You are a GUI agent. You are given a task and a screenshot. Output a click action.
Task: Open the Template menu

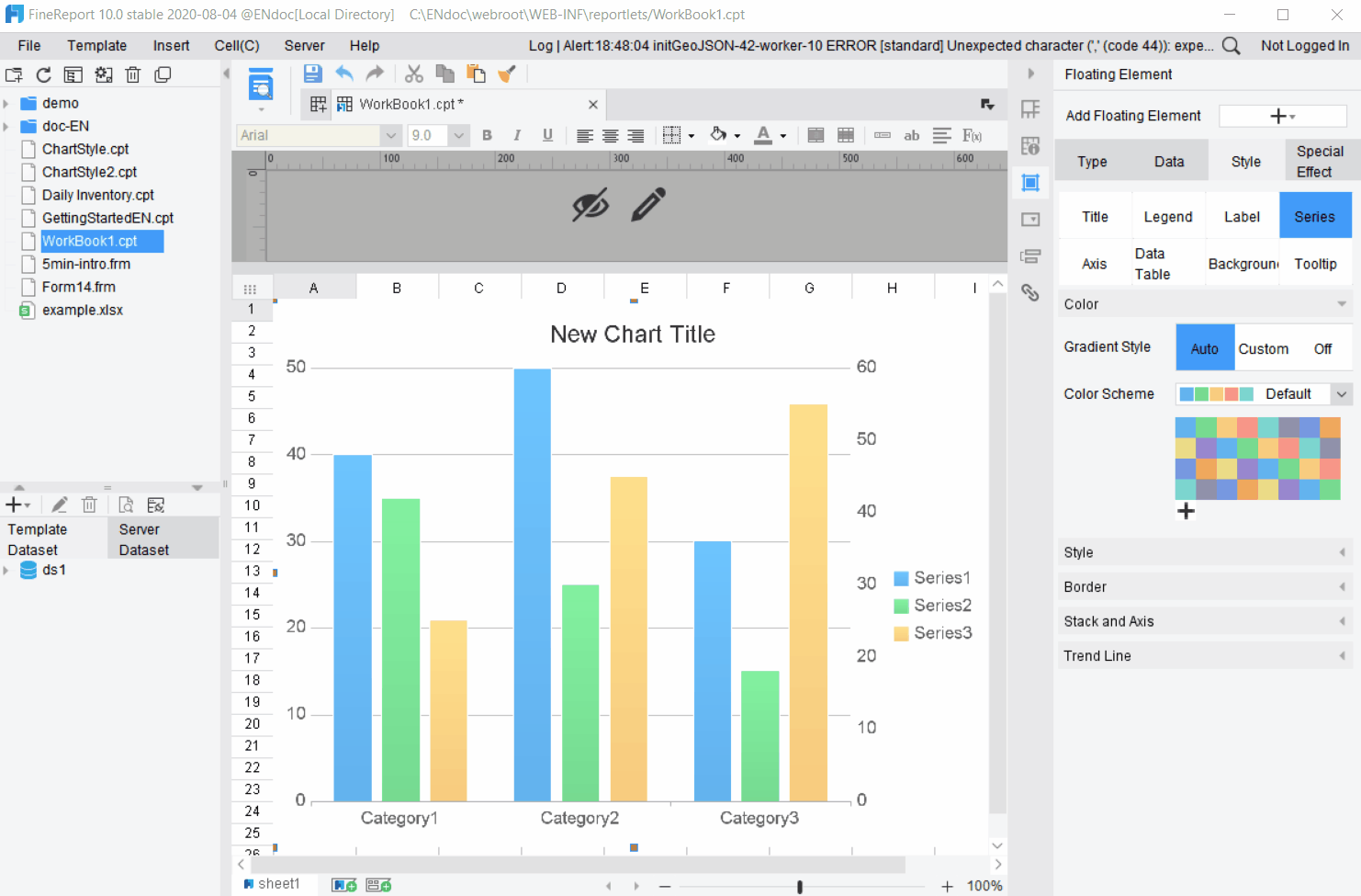(96, 46)
